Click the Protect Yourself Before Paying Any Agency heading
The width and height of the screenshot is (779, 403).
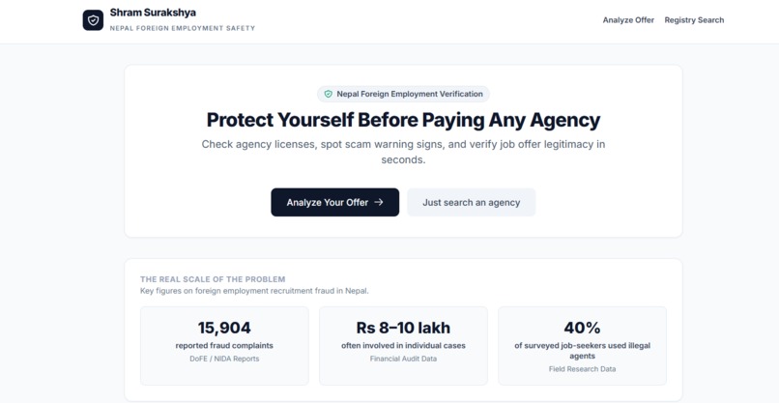[x=403, y=120]
